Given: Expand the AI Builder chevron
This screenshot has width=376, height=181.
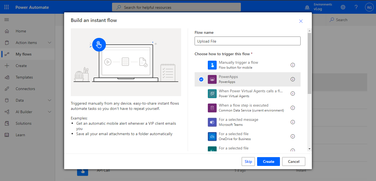Looking at the screenshot, I should tap(50, 112).
